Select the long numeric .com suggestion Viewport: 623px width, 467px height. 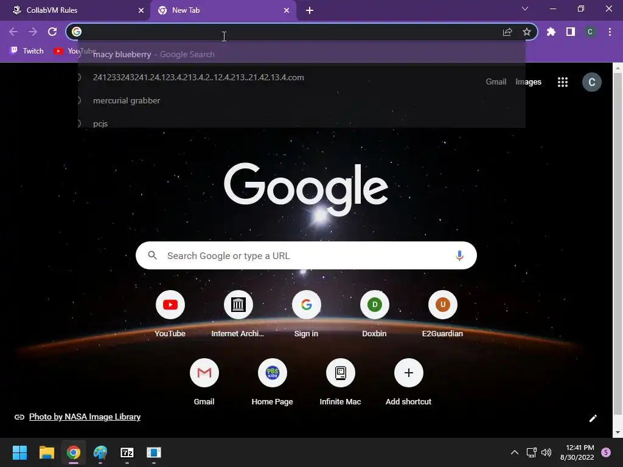[x=302, y=77]
